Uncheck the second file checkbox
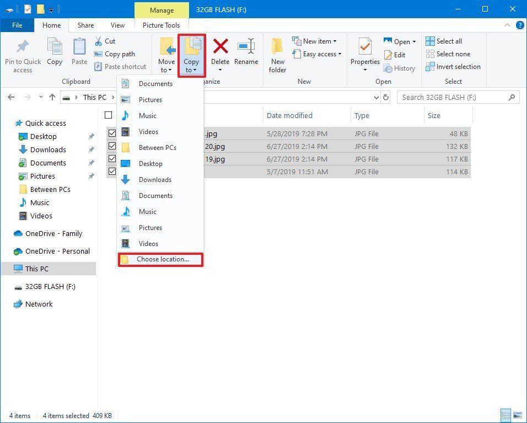 point(111,146)
